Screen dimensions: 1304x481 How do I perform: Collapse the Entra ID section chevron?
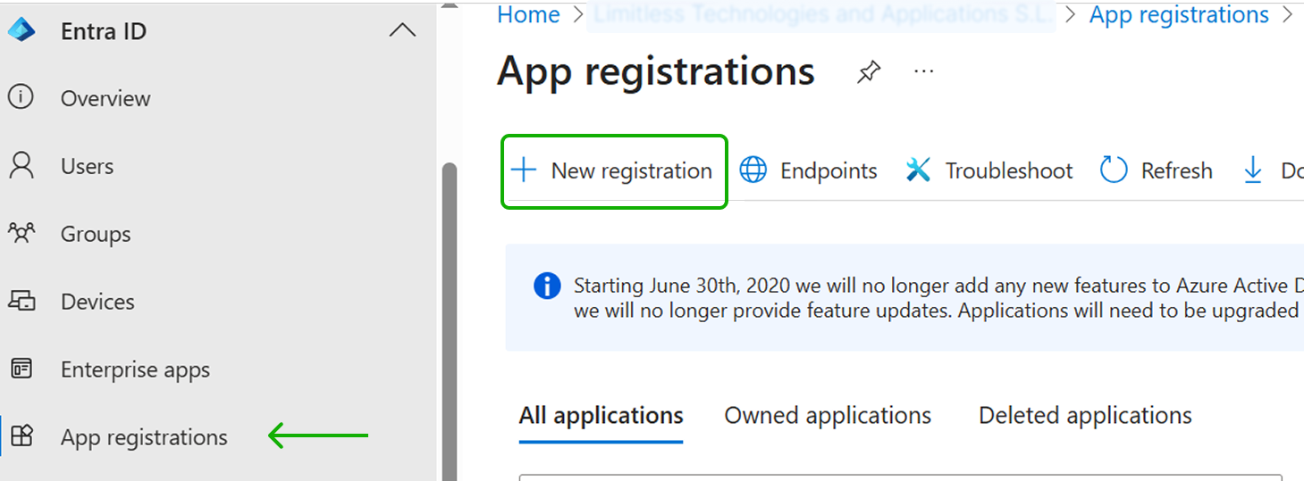click(x=403, y=30)
